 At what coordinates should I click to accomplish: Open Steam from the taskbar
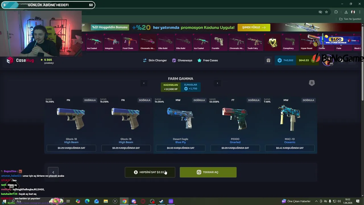pos(161,201)
